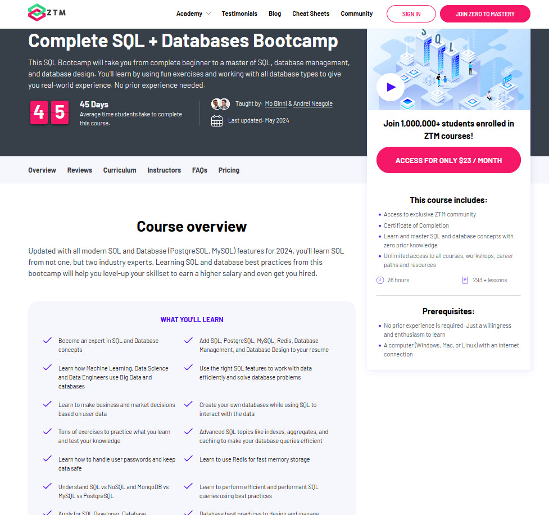Jump to the Reviews section tab

pyautogui.click(x=79, y=170)
